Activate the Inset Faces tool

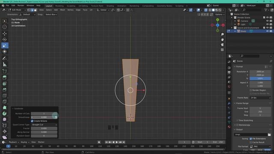click(5, 84)
